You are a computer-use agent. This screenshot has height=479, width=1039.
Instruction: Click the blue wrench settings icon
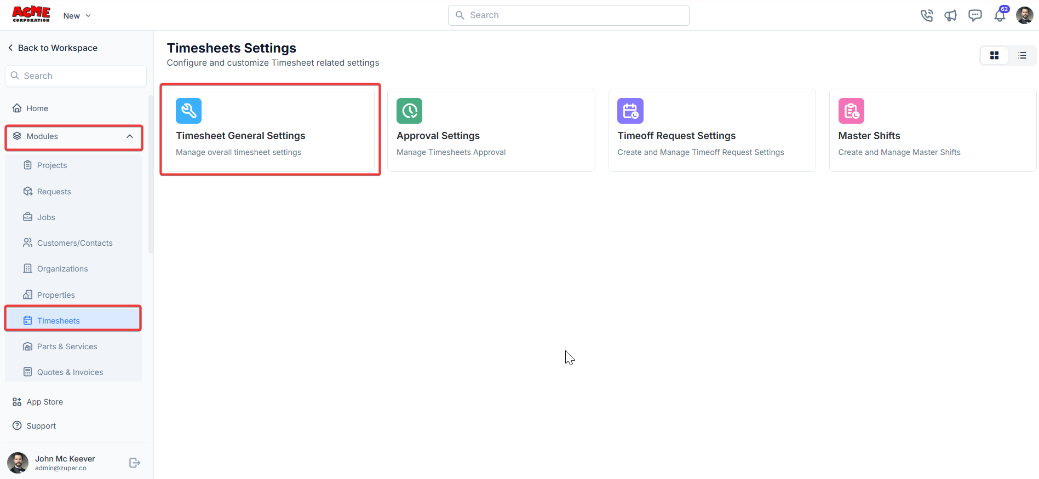pyautogui.click(x=188, y=111)
